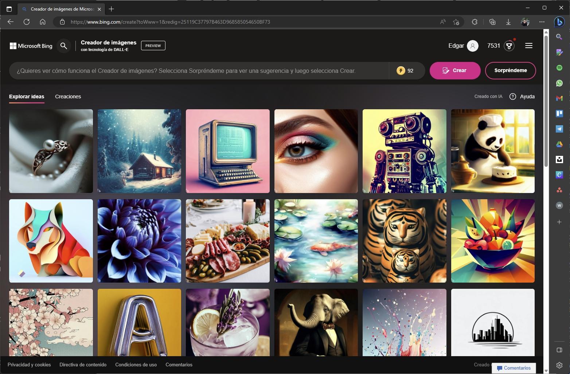Screen dimensions: 570x374
Task: Open the Bing chat sidebar icon
Action: [559, 22]
